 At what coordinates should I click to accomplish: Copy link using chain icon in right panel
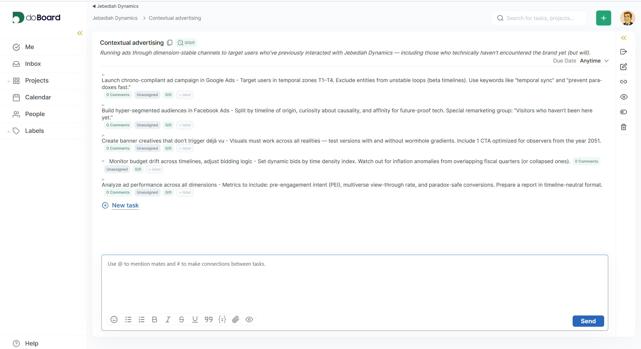pyautogui.click(x=623, y=82)
